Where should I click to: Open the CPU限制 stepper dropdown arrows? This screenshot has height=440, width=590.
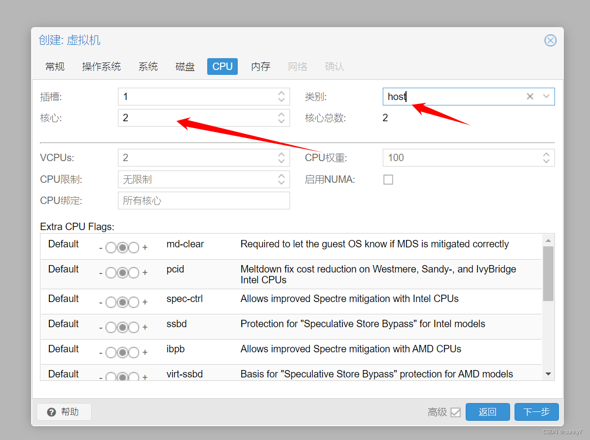pos(281,179)
